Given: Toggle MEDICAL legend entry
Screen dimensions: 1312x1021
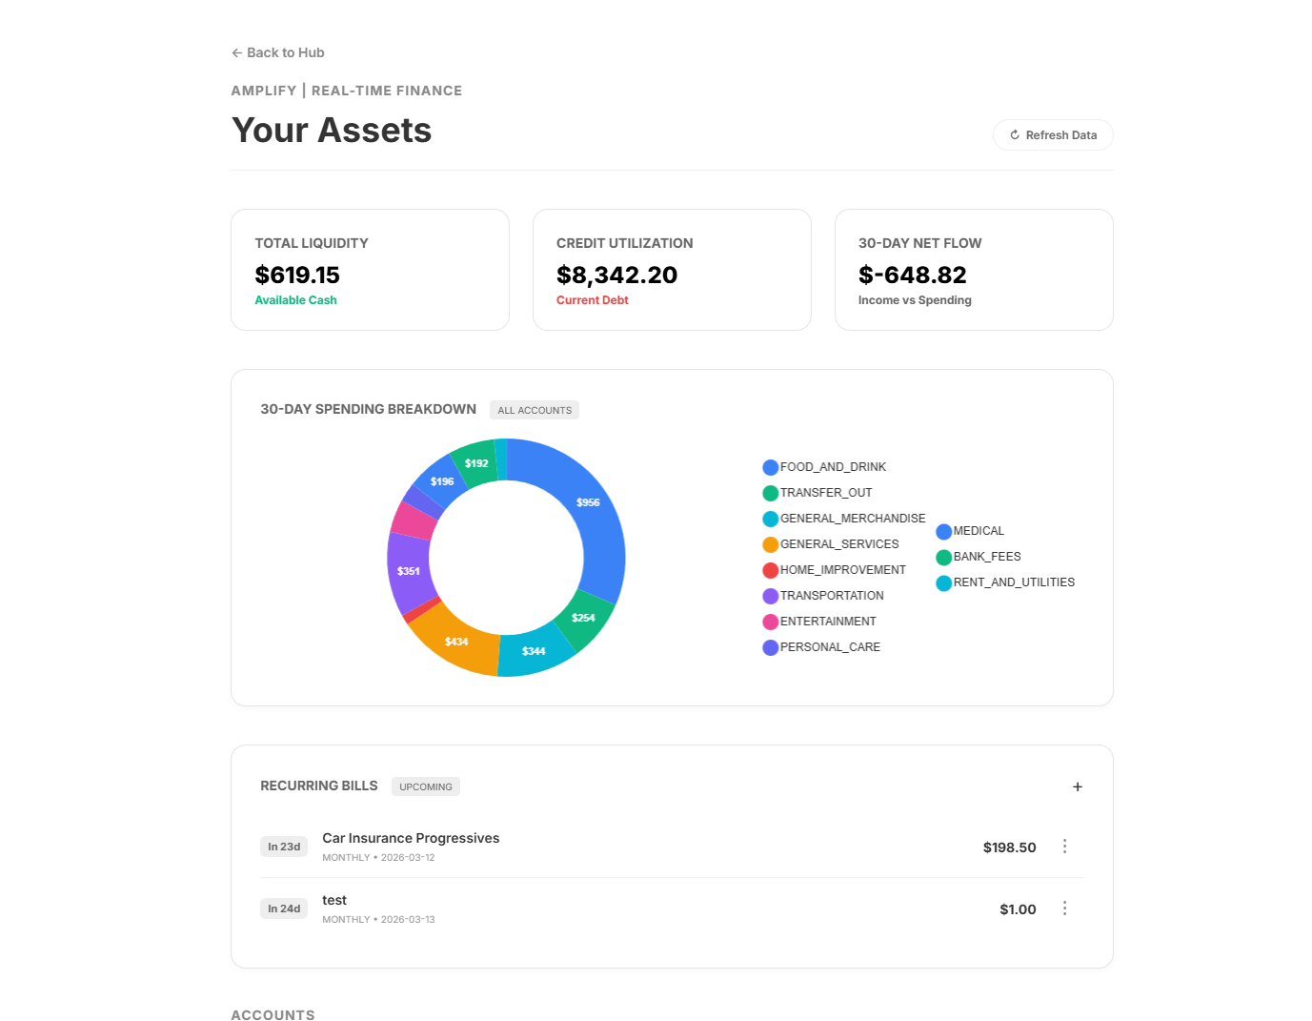Looking at the screenshot, I should [970, 531].
